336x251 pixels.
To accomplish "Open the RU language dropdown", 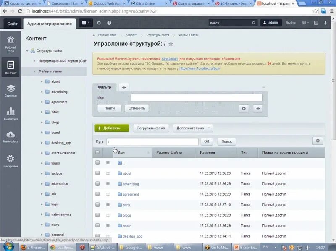I will [305, 23].
